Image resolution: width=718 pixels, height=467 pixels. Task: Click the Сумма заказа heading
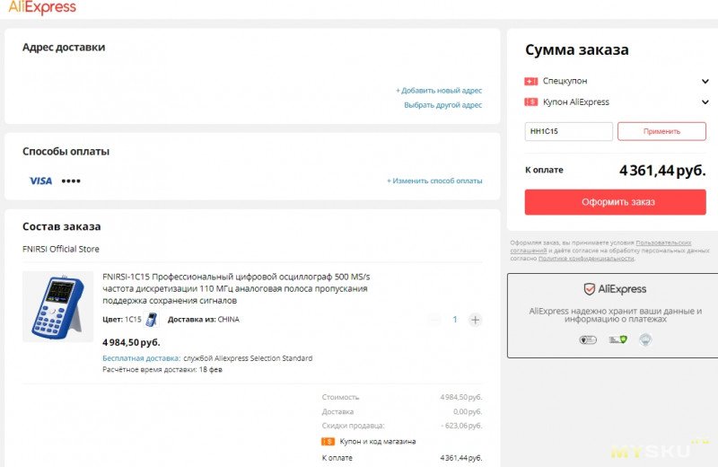(x=577, y=49)
